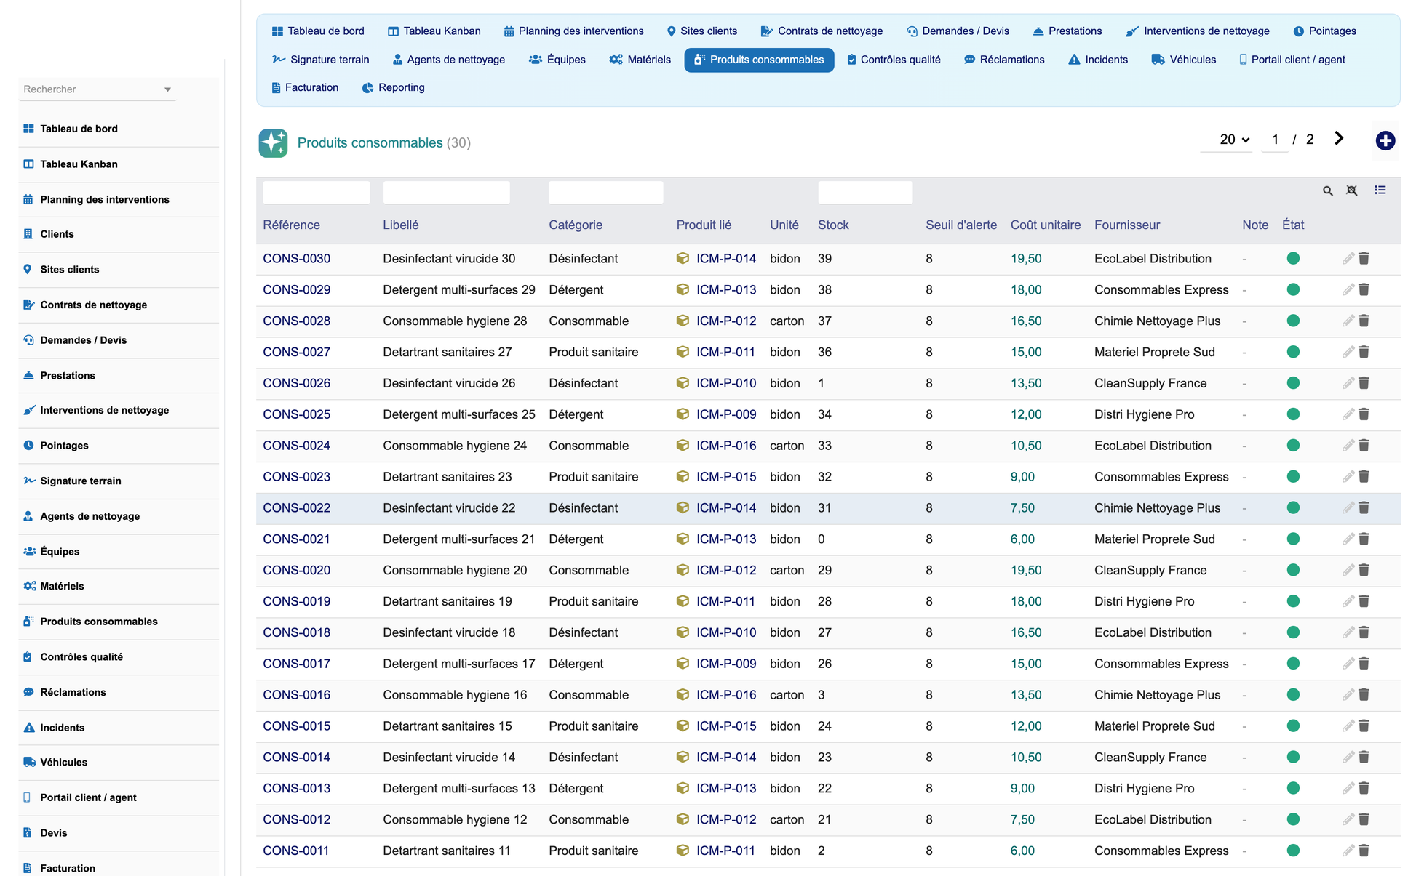Follow product link ICM-P-009 in CONS-0025 row
1416x876 pixels.
(725, 414)
